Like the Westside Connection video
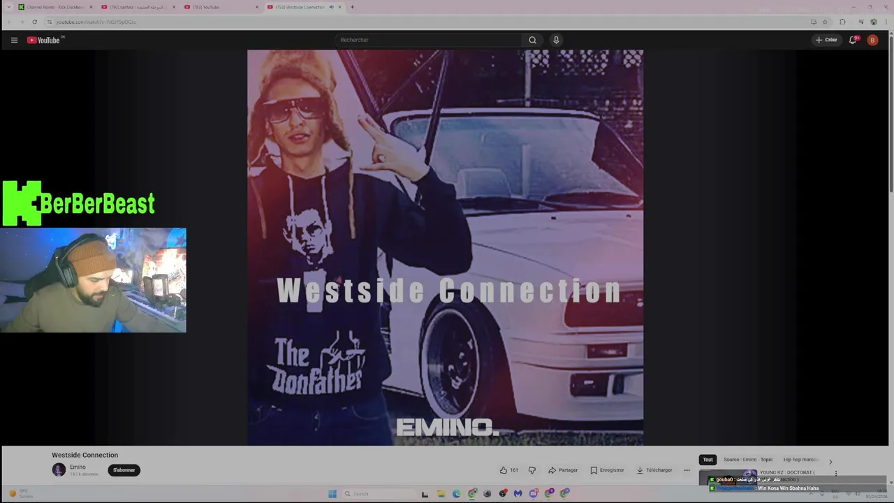894x503 pixels. [508, 470]
